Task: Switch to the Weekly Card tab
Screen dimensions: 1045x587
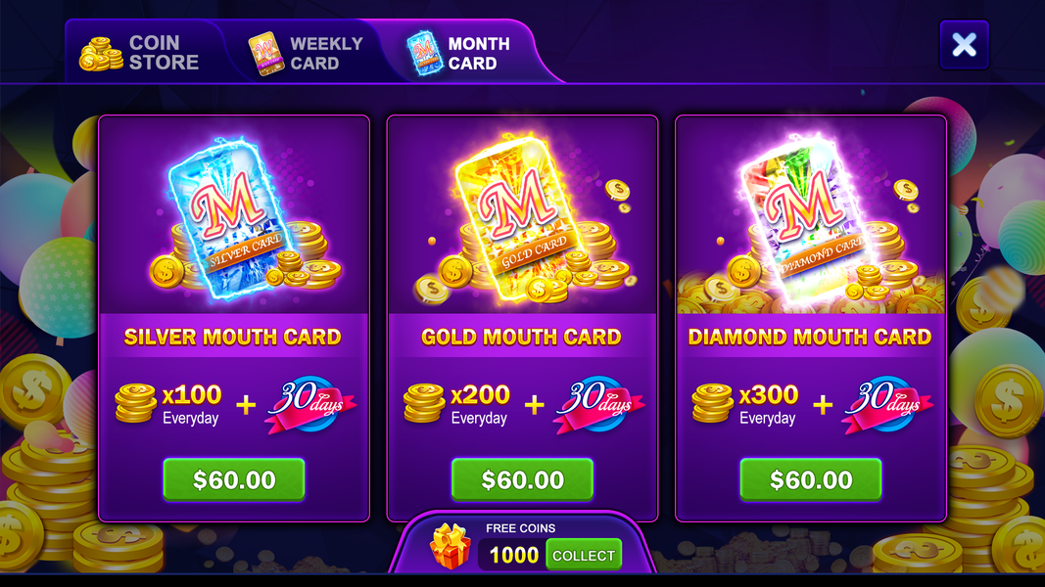Action: [306, 53]
